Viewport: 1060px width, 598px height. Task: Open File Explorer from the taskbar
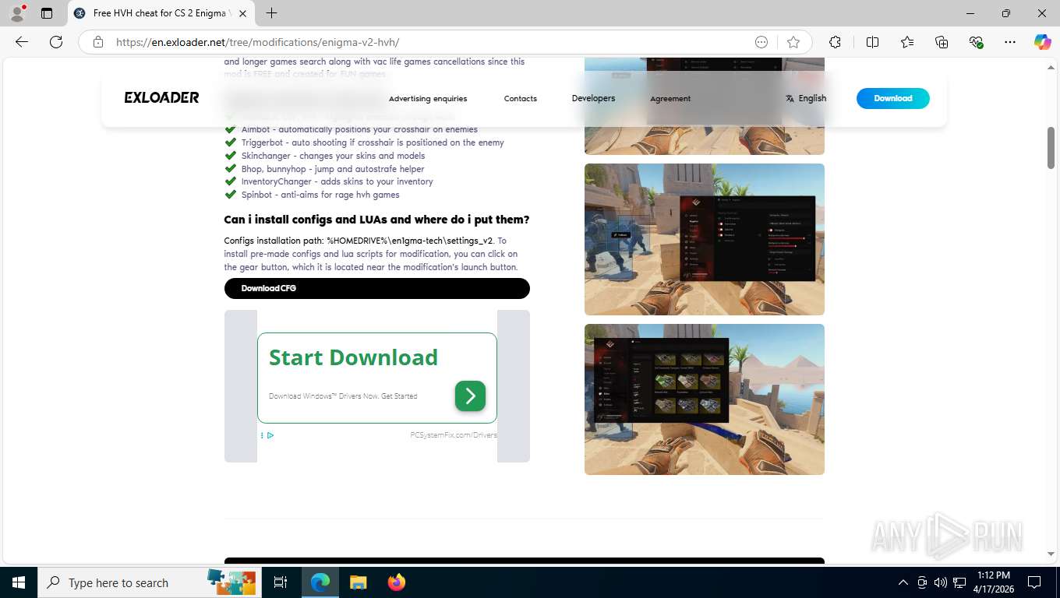point(358,582)
